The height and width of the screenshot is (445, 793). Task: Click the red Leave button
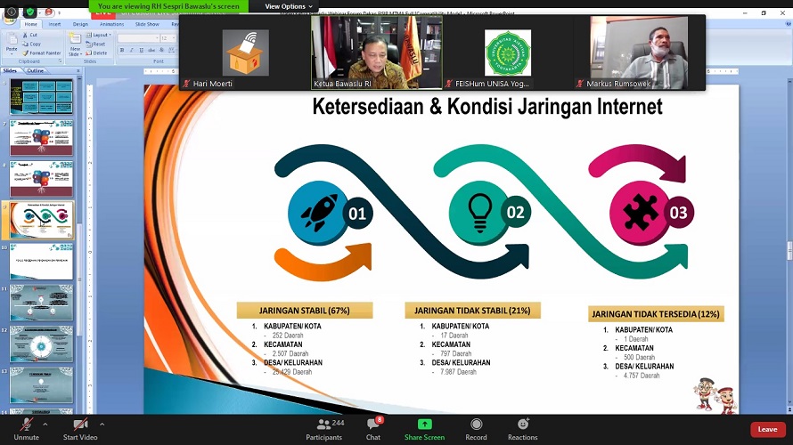pyautogui.click(x=767, y=429)
